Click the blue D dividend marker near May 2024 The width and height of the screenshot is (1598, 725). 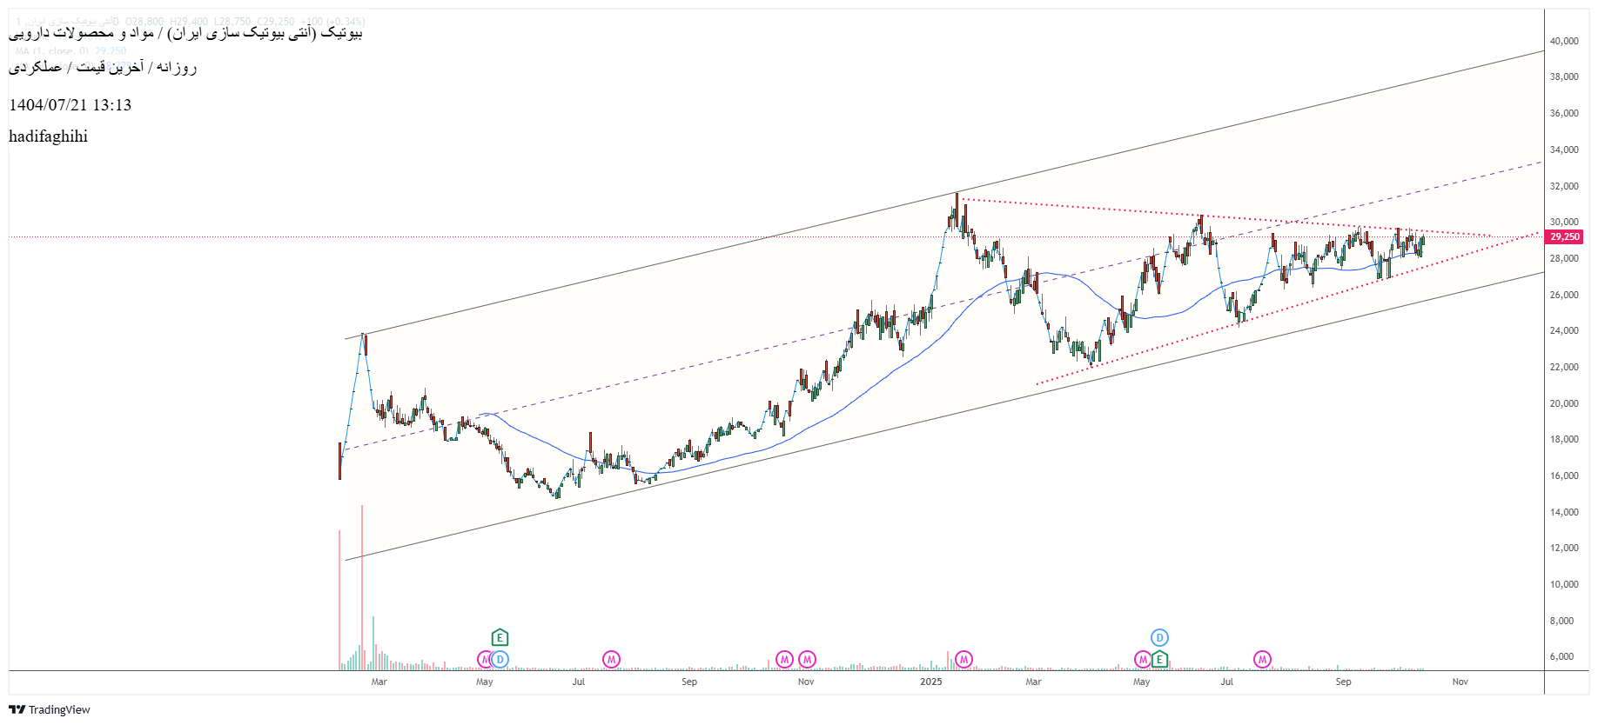pos(500,660)
